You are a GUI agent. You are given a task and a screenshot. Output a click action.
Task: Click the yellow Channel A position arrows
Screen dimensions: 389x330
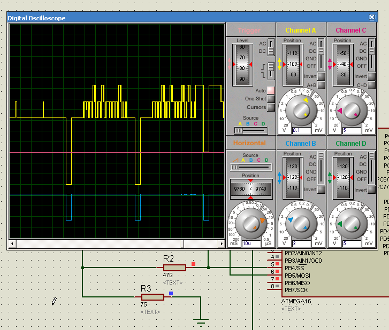279,64
